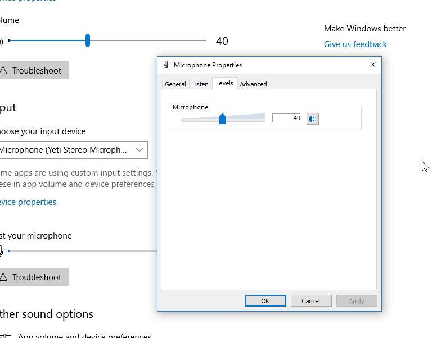Close the Microphone Properties dialog
Image resolution: width=432 pixels, height=338 pixels.
coord(372,65)
